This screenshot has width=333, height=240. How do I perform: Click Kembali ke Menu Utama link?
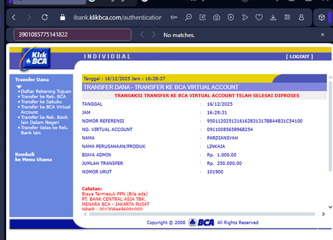pos(33,157)
